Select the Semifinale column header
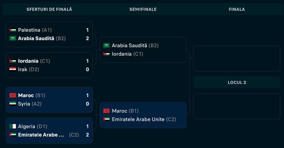 pyautogui.click(x=143, y=9)
